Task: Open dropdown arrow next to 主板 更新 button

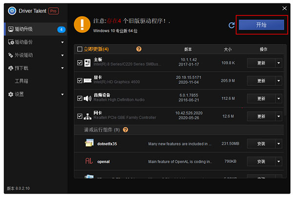Action: point(278,62)
